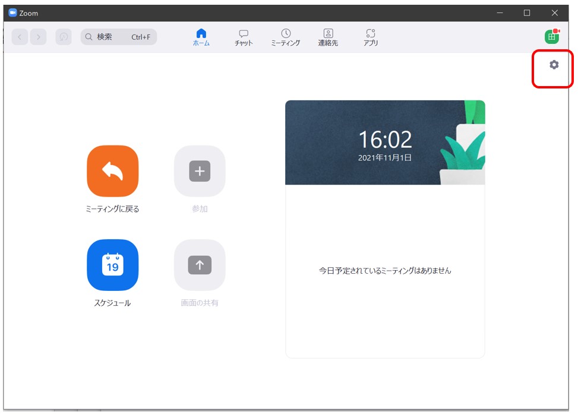Click the 16:02 clock banner
The image size is (578, 415).
385,142
